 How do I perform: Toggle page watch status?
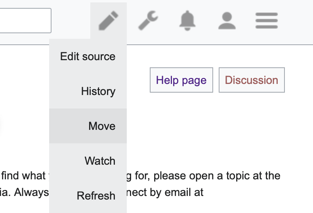pyautogui.click(x=100, y=161)
